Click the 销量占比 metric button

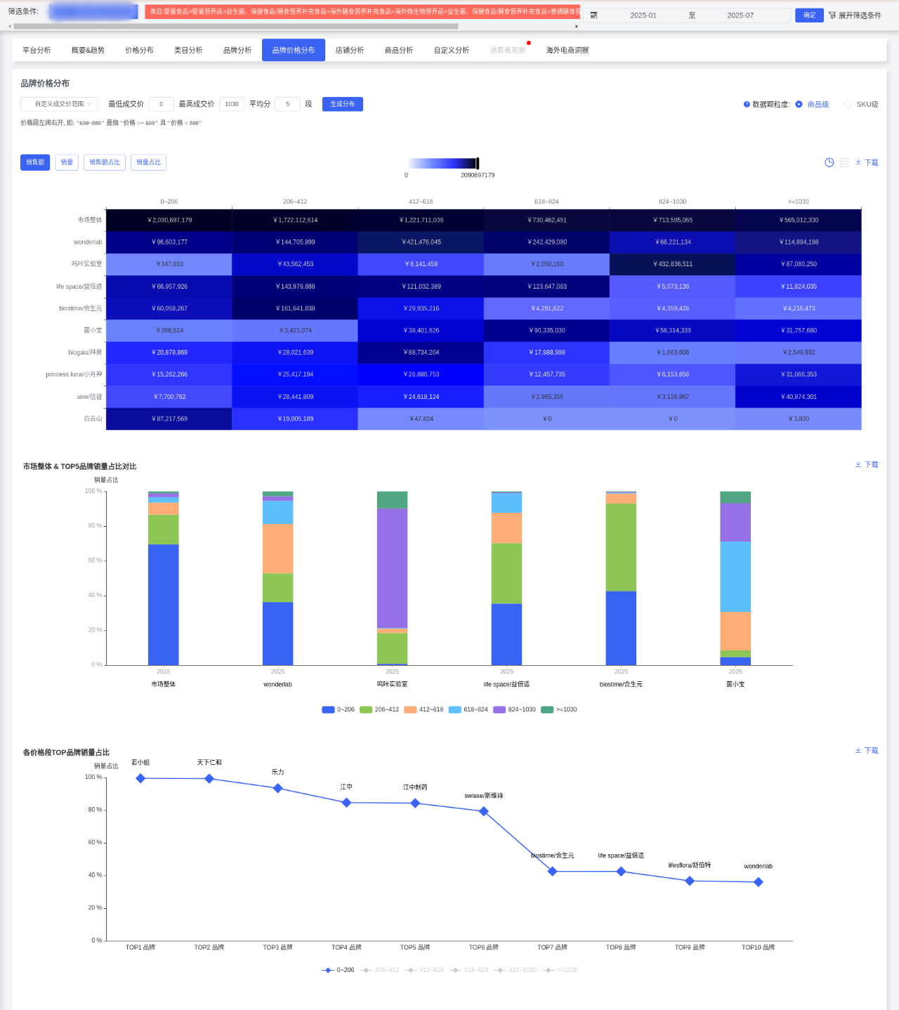tap(148, 162)
